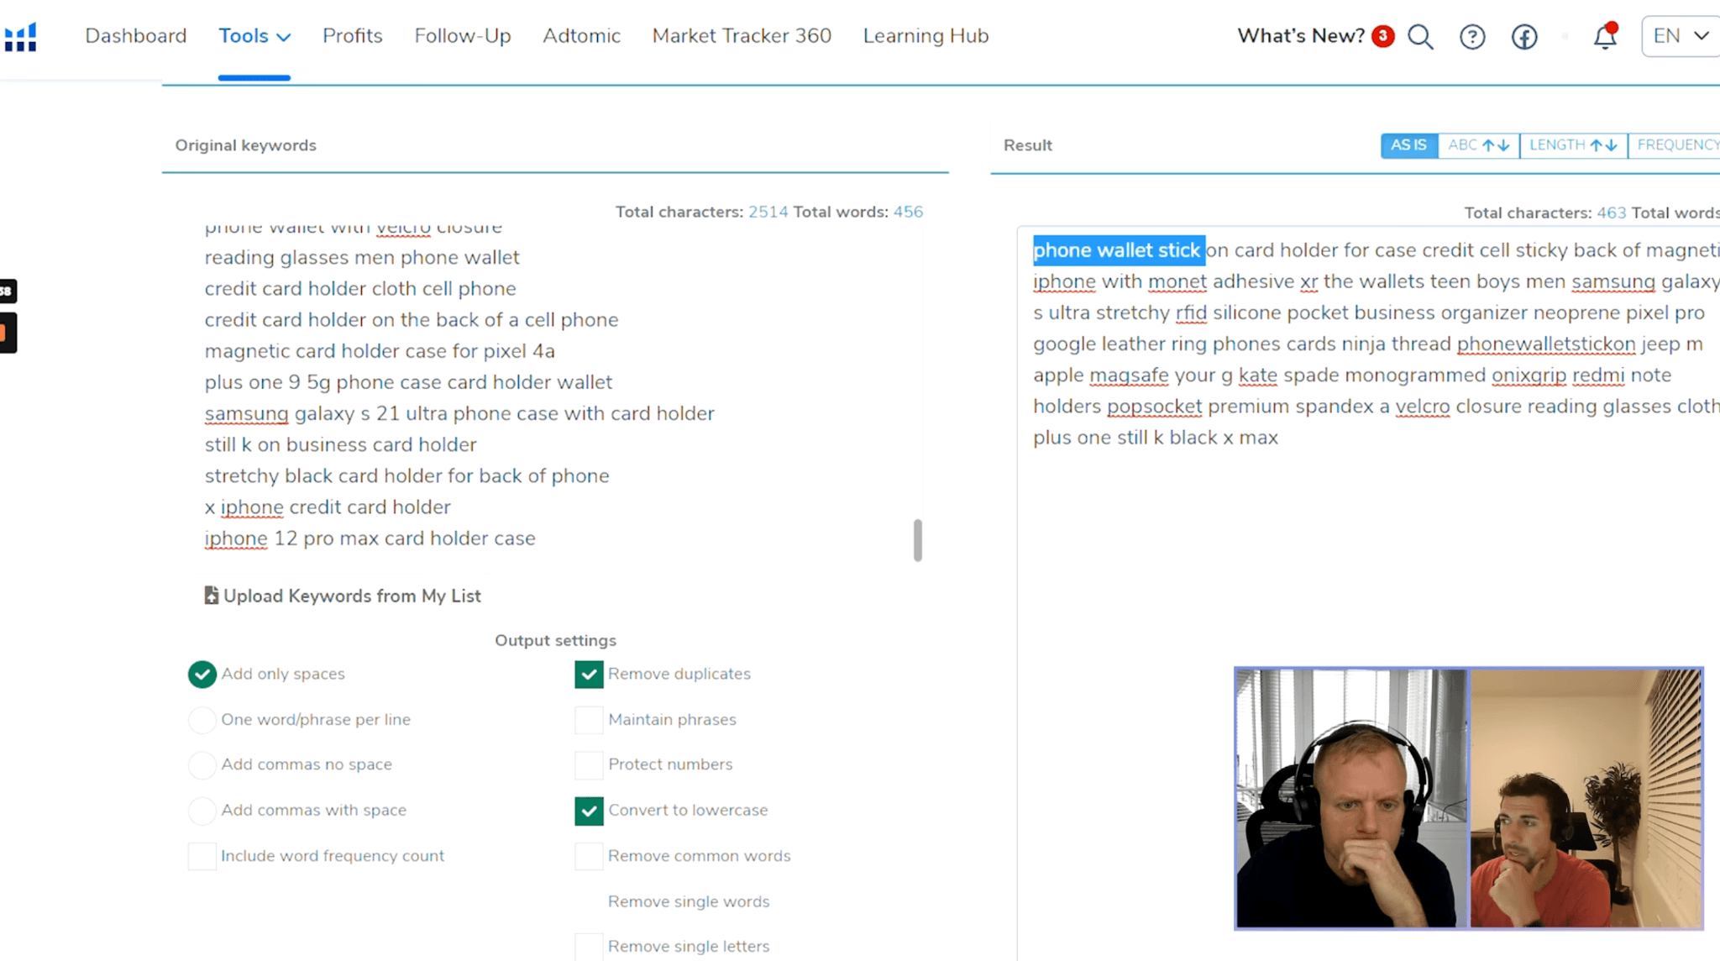Screen dimensions: 1720x961
Task: Click the highlighted 'phone wallet stick' text
Action: coord(1119,250)
